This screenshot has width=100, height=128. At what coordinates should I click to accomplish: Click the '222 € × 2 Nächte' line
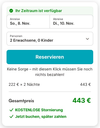[24, 84]
